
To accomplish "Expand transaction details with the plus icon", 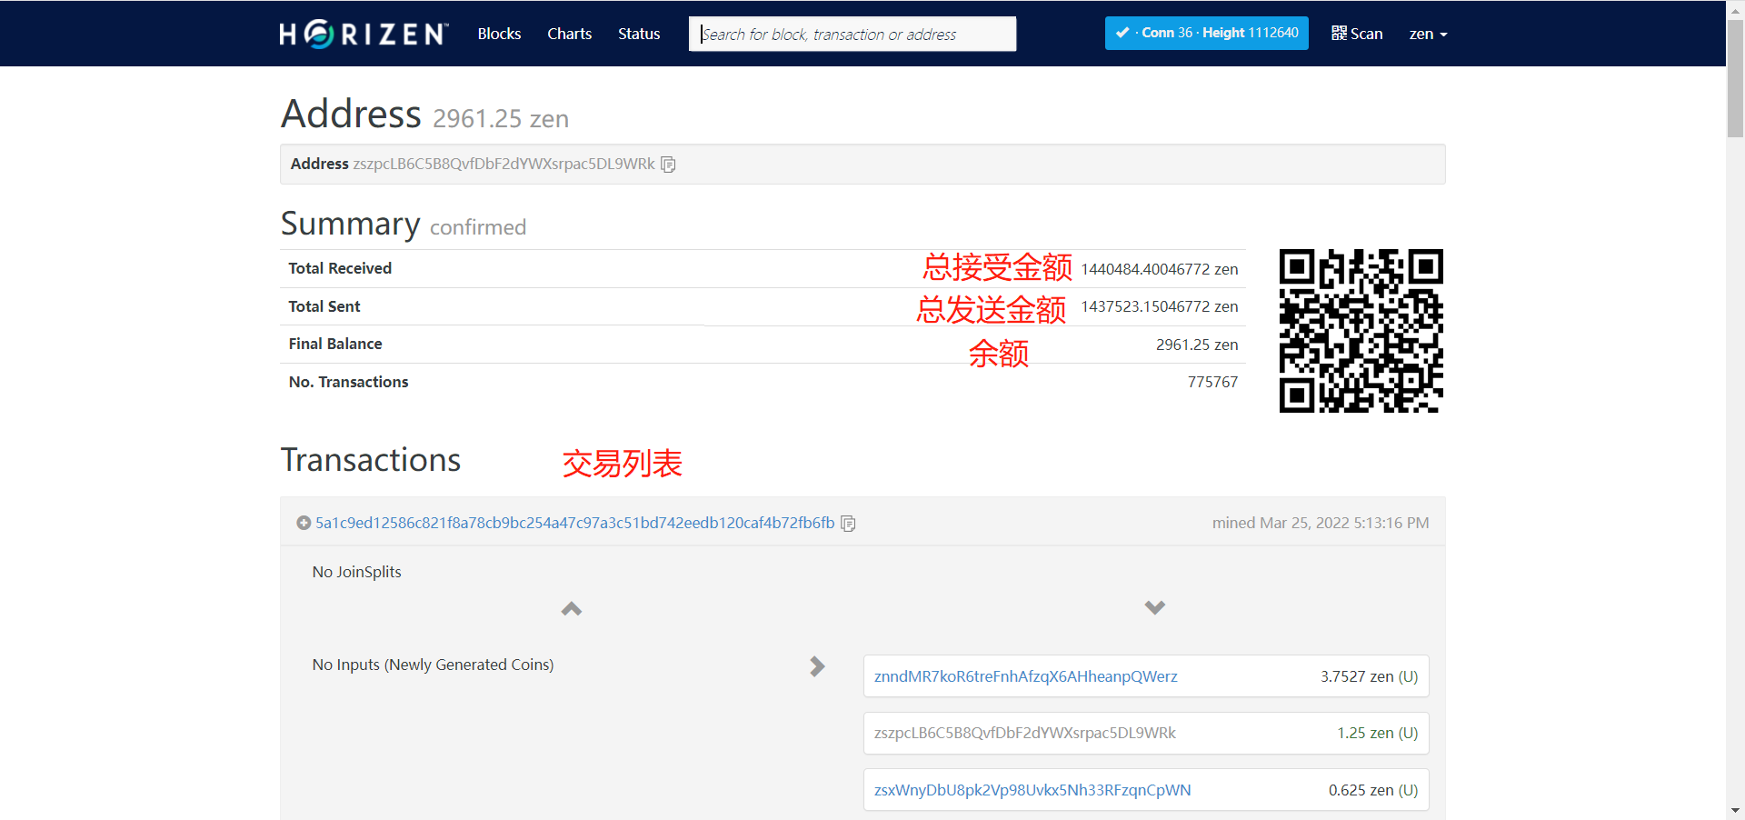I will pyautogui.click(x=304, y=523).
